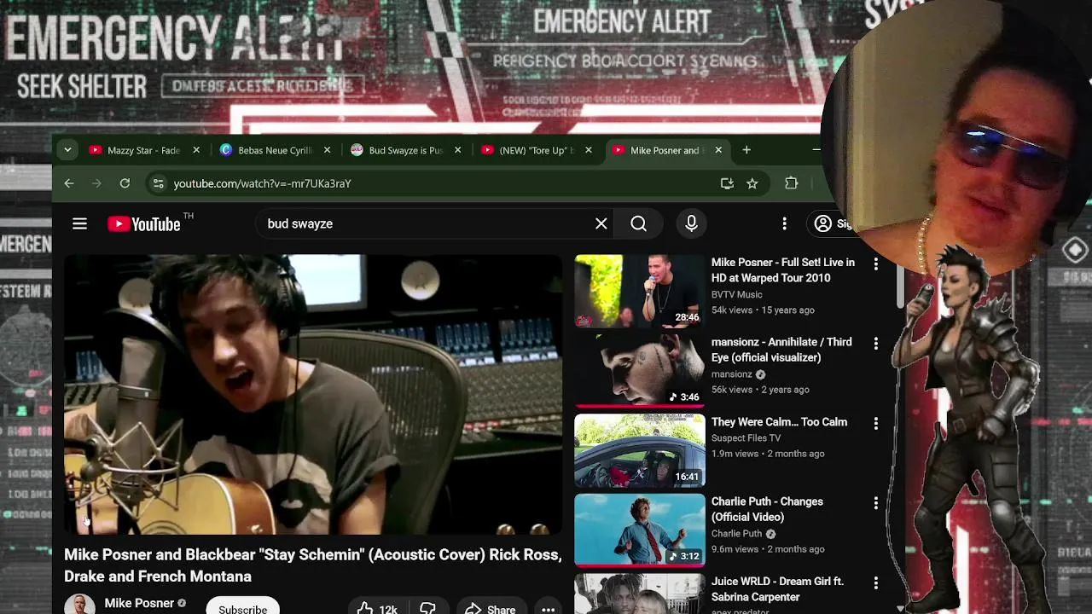The width and height of the screenshot is (1092, 614).
Task: Open the BVTV Music channel
Action: (x=737, y=294)
